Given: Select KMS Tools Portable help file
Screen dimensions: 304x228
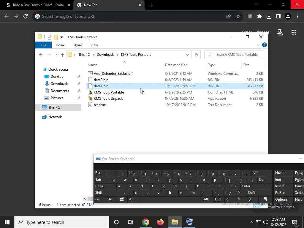Looking at the screenshot, I should click(x=109, y=92).
